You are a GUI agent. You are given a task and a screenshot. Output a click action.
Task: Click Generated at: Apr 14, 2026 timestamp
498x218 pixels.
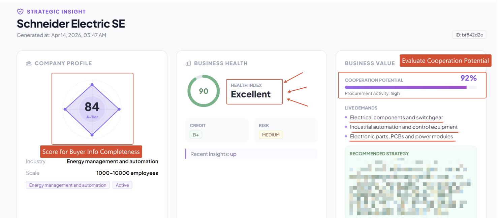[61, 35]
